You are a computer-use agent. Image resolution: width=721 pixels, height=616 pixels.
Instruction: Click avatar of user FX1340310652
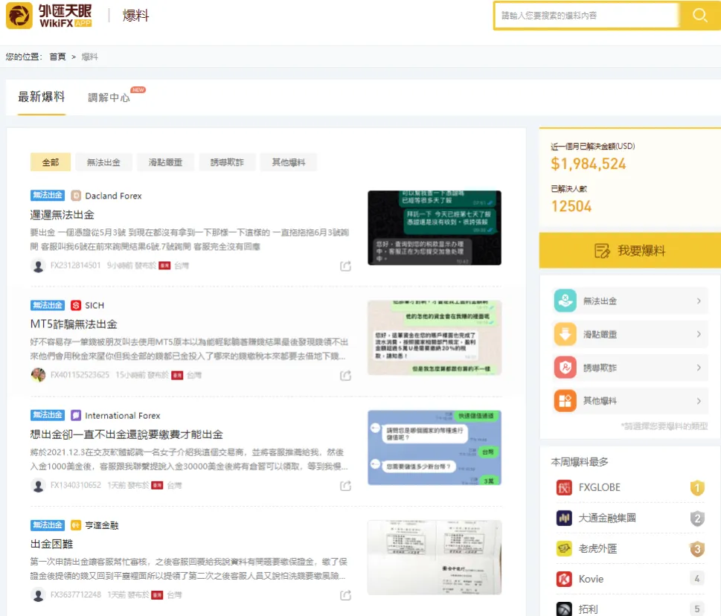coord(38,486)
